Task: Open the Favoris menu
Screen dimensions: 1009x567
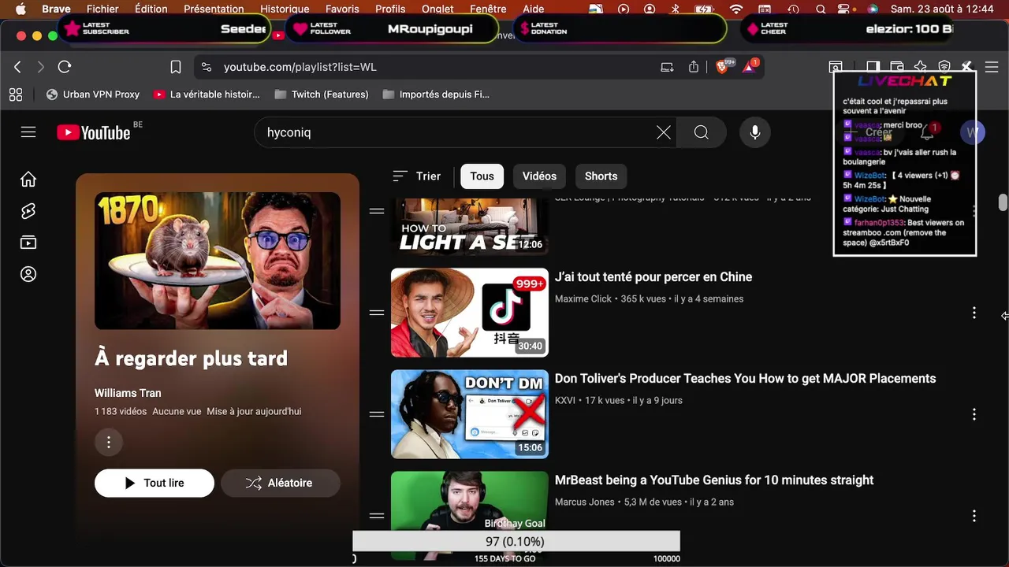Action: pyautogui.click(x=342, y=9)
